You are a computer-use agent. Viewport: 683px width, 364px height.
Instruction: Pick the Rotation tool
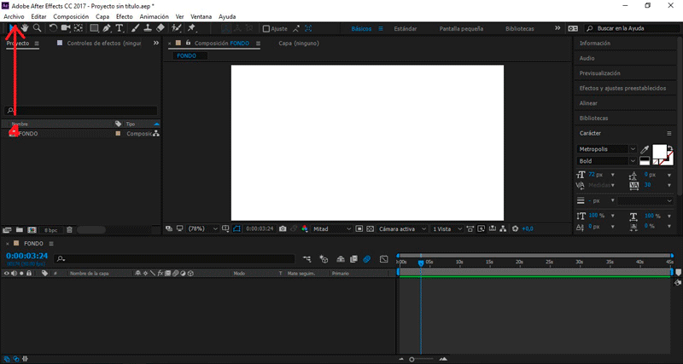pyautogui.click(x=53, y=28)
